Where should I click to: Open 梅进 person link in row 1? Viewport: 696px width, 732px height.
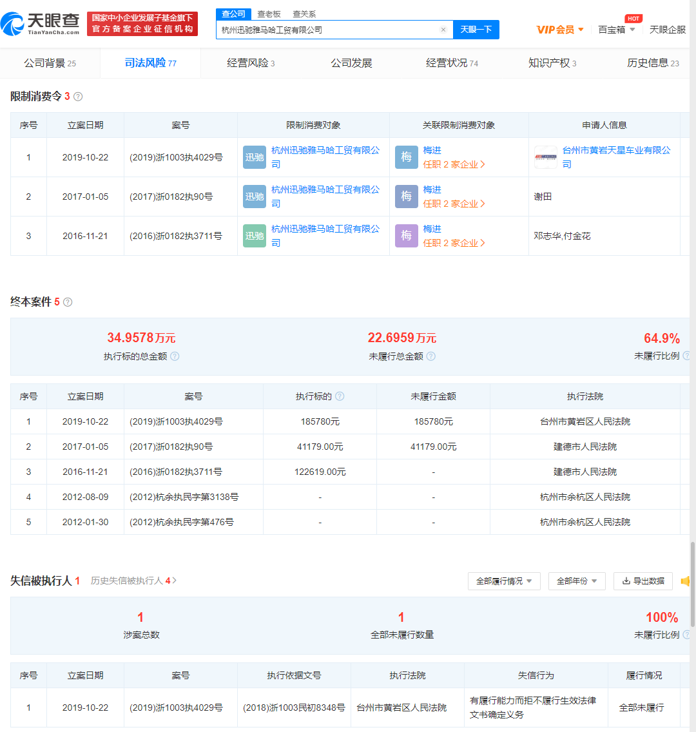pyautogui.click(x=432, y=150)
